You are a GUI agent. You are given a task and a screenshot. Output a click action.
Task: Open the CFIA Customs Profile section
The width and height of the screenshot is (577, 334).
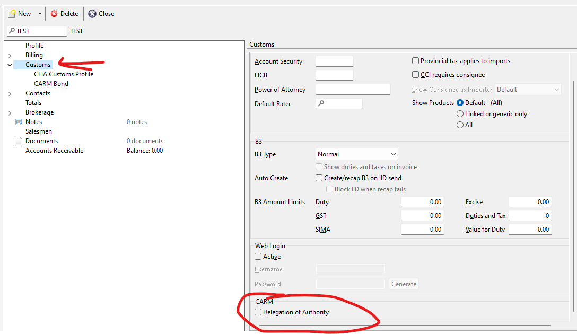click(x=63, y=74)
